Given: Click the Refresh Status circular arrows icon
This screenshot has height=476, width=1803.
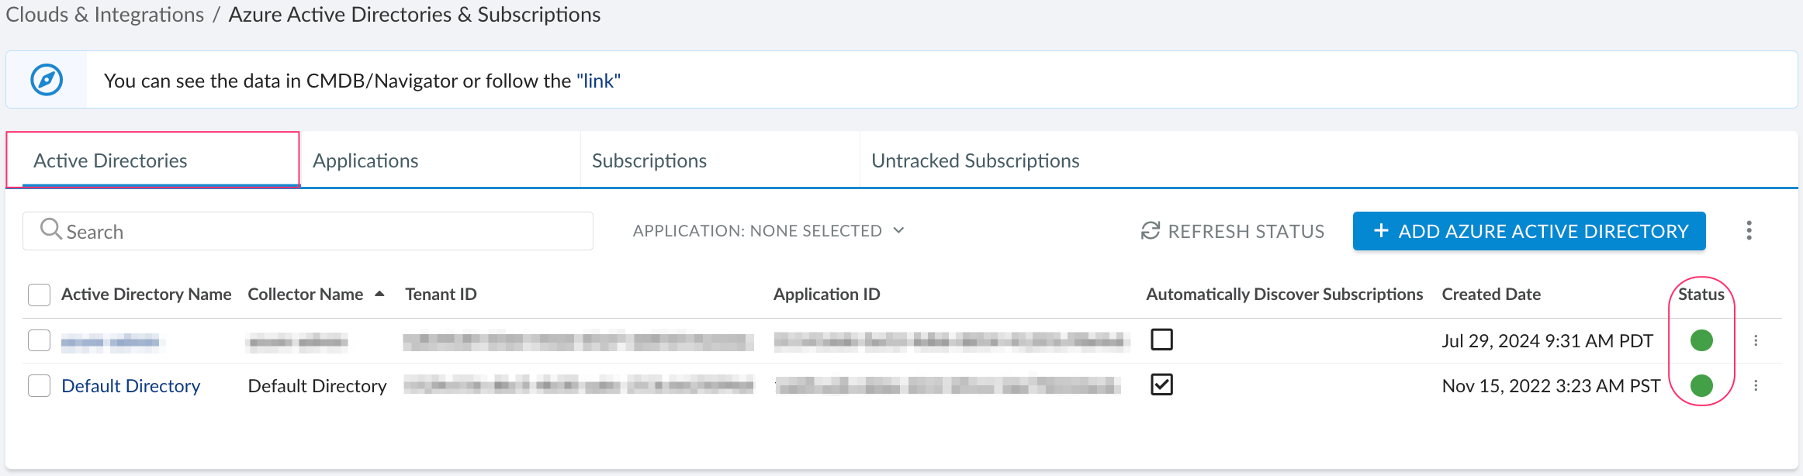Looking at the screenshot, I should click(1150, 231).
